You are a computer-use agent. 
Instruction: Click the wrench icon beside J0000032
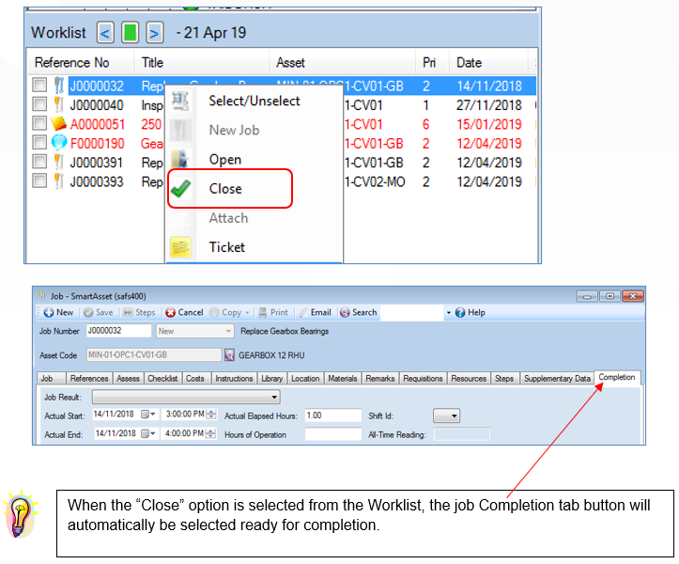(58, 85)
